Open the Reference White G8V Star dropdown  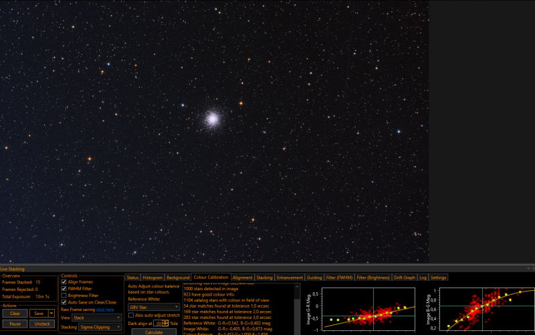tap(154, 307)
